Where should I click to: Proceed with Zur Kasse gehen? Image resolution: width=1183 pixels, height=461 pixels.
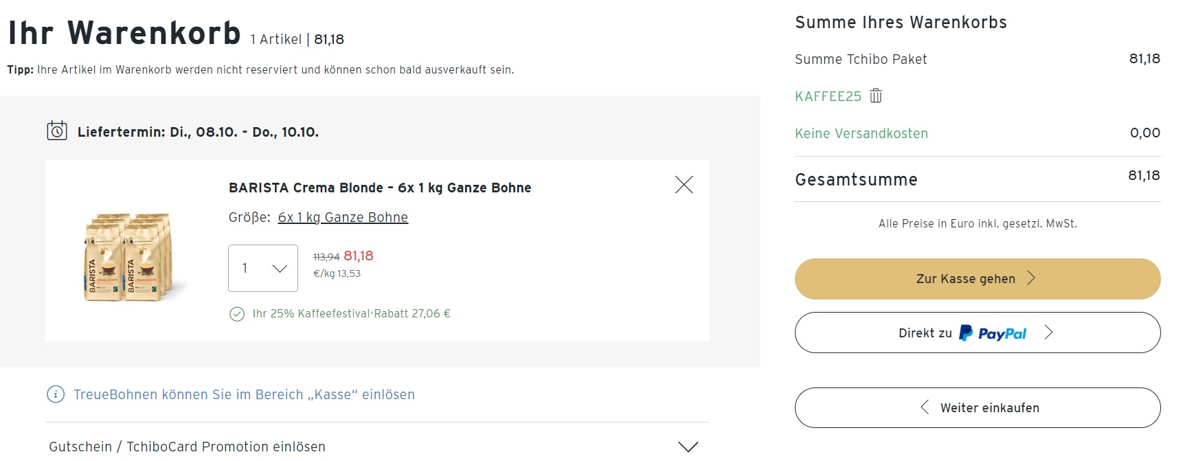965,279
